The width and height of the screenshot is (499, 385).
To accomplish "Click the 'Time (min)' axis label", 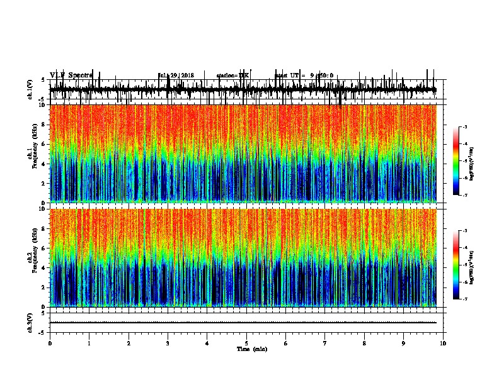I will tap(252, 349).
